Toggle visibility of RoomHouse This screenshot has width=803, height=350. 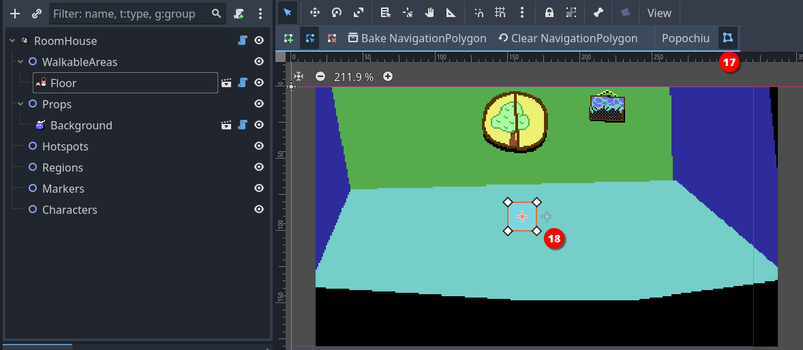pyautogui.click(x=259, y=40)
